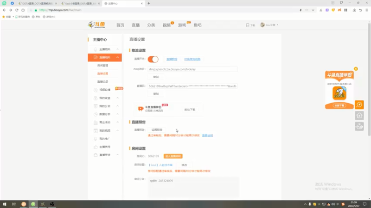Switch to the first DOTA直播 browser tab
371x208 pixels.
[x=38, y=4]
